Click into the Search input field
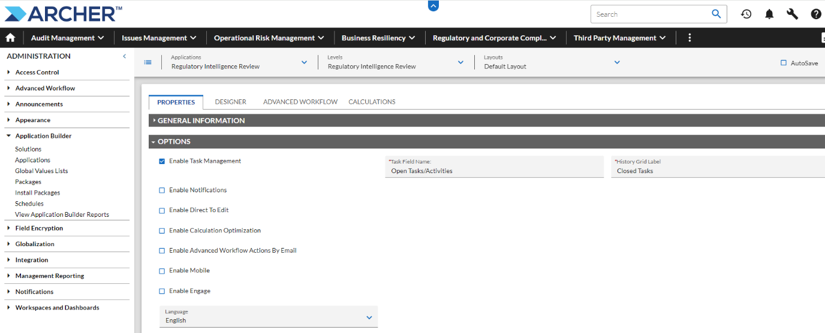This screenshot has height=333, width=825. click(651, 14)
